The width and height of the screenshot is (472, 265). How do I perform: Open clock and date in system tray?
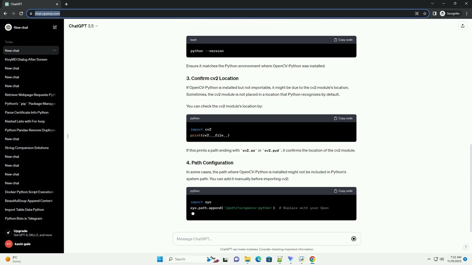tap(454, 259)
